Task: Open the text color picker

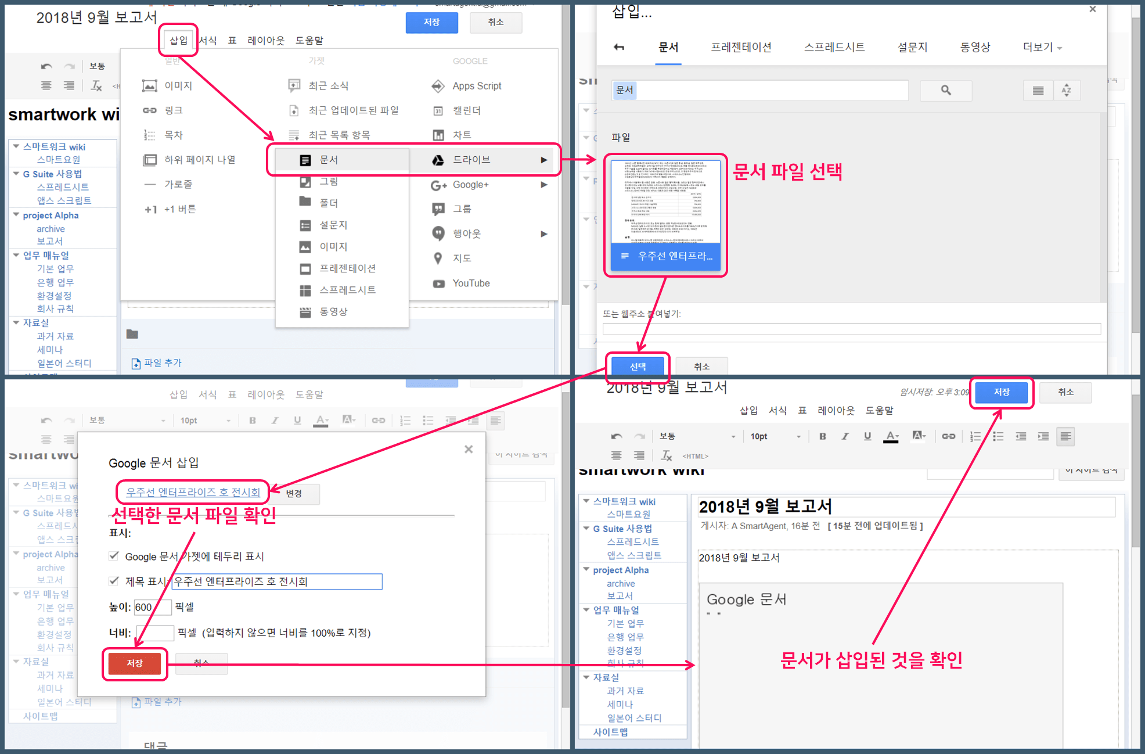Action: coord(321,420)
